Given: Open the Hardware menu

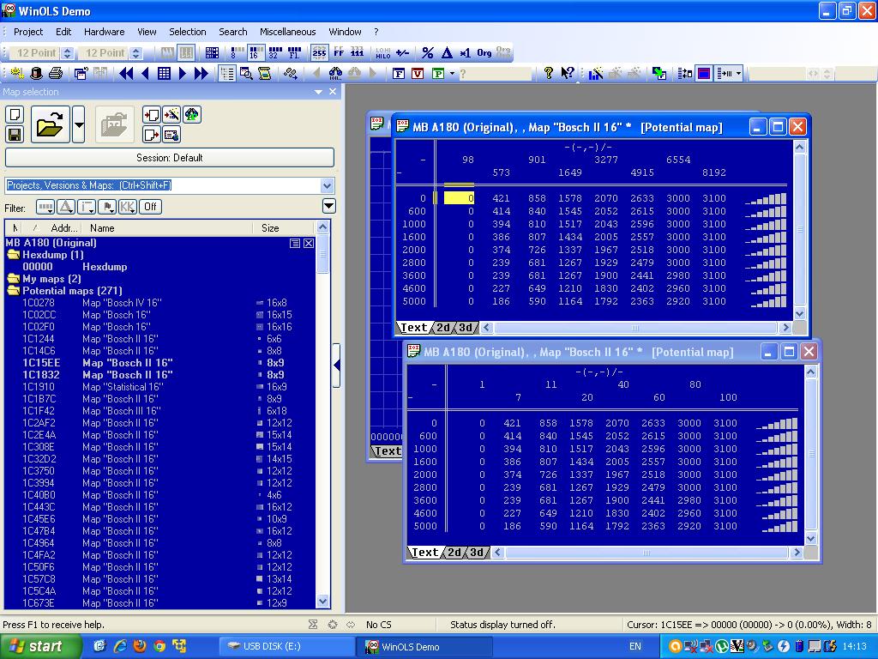Looking at the screenshot, I should (x=104, y=32).
